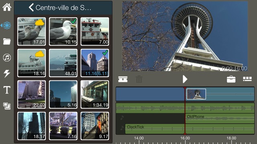
Task: Switch to storyboard view icon
Action: [247, 79]
